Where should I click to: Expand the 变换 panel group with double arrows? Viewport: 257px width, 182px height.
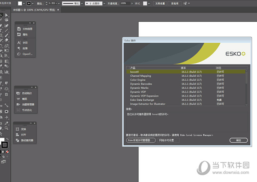31,123
